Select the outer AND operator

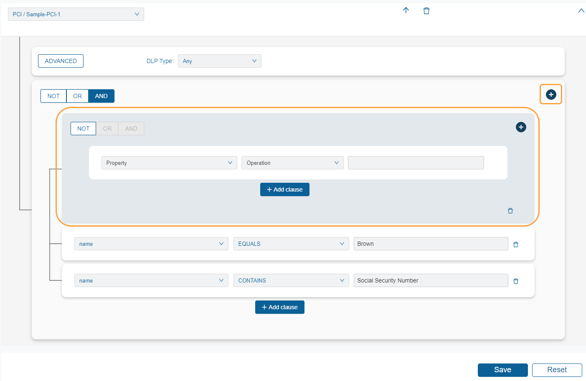(x=101, y=96)
